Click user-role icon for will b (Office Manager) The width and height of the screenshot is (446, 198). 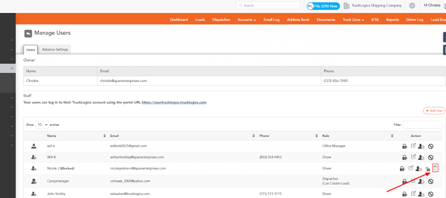click(421, 147)
